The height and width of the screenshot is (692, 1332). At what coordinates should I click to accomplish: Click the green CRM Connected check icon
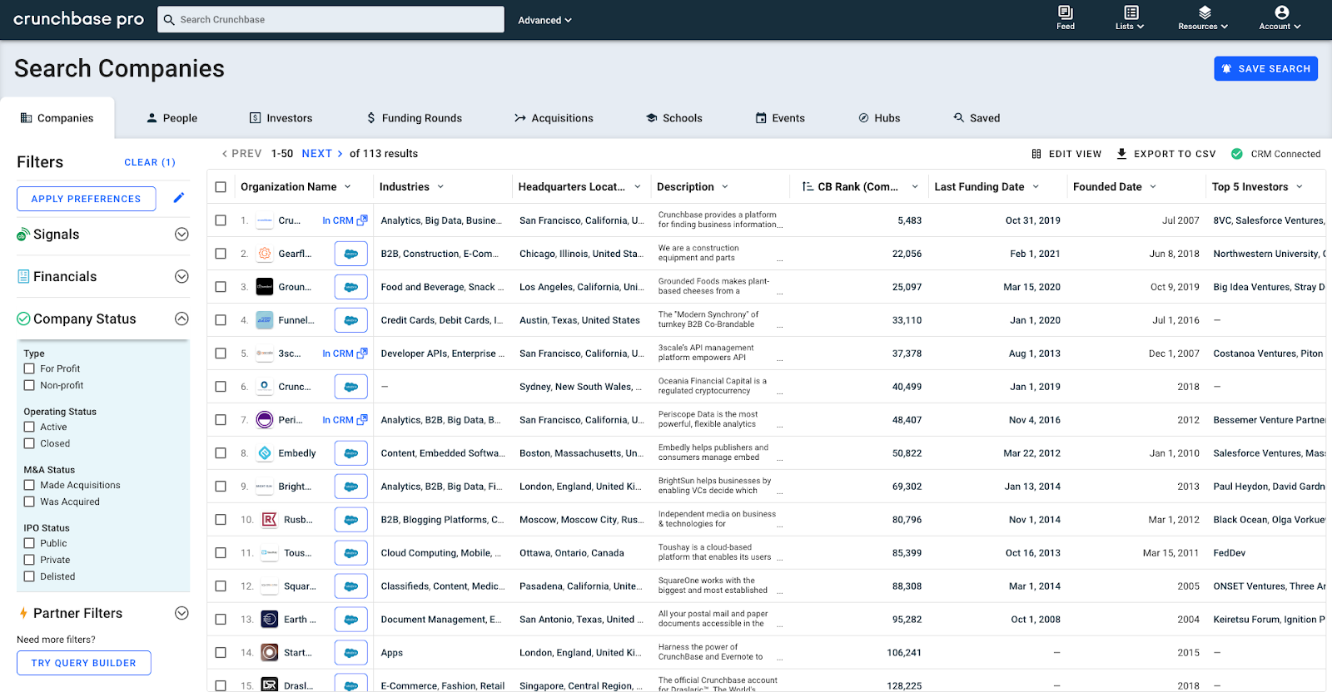[1237, 154]
